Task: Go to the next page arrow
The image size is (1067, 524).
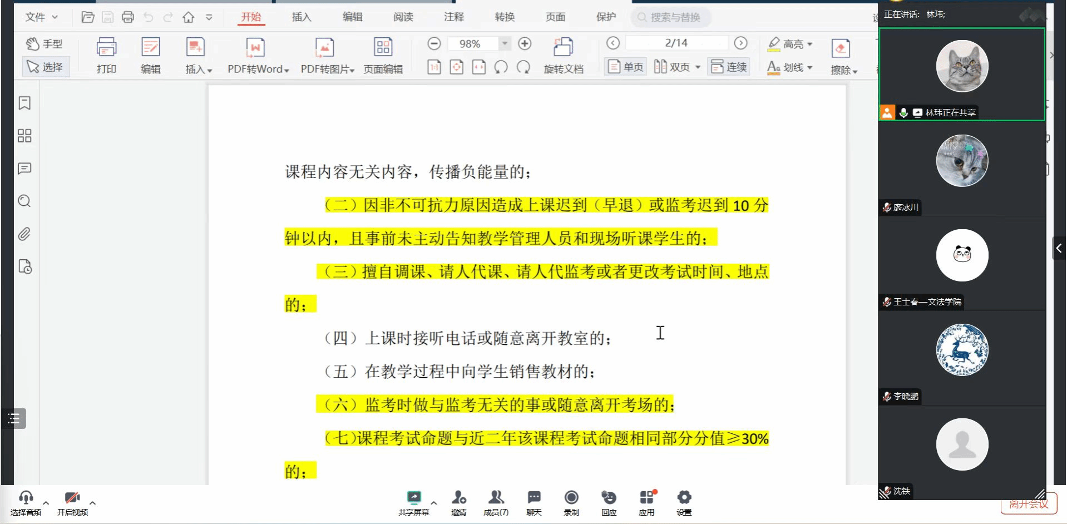Action: pos(740,43)
